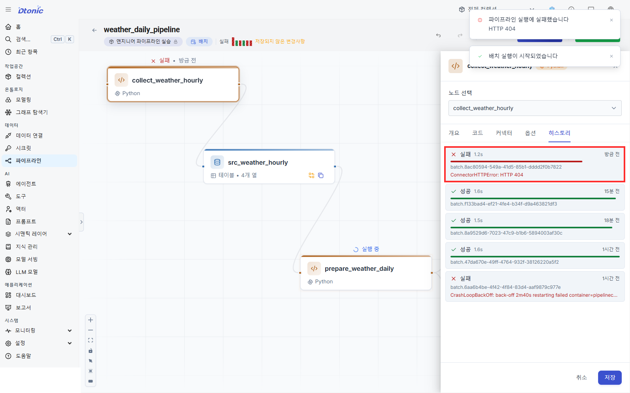The width and height of the screenshot is (630, 393).
Task: Click 취소 cancel button
Action: click(x=582, y=378)
